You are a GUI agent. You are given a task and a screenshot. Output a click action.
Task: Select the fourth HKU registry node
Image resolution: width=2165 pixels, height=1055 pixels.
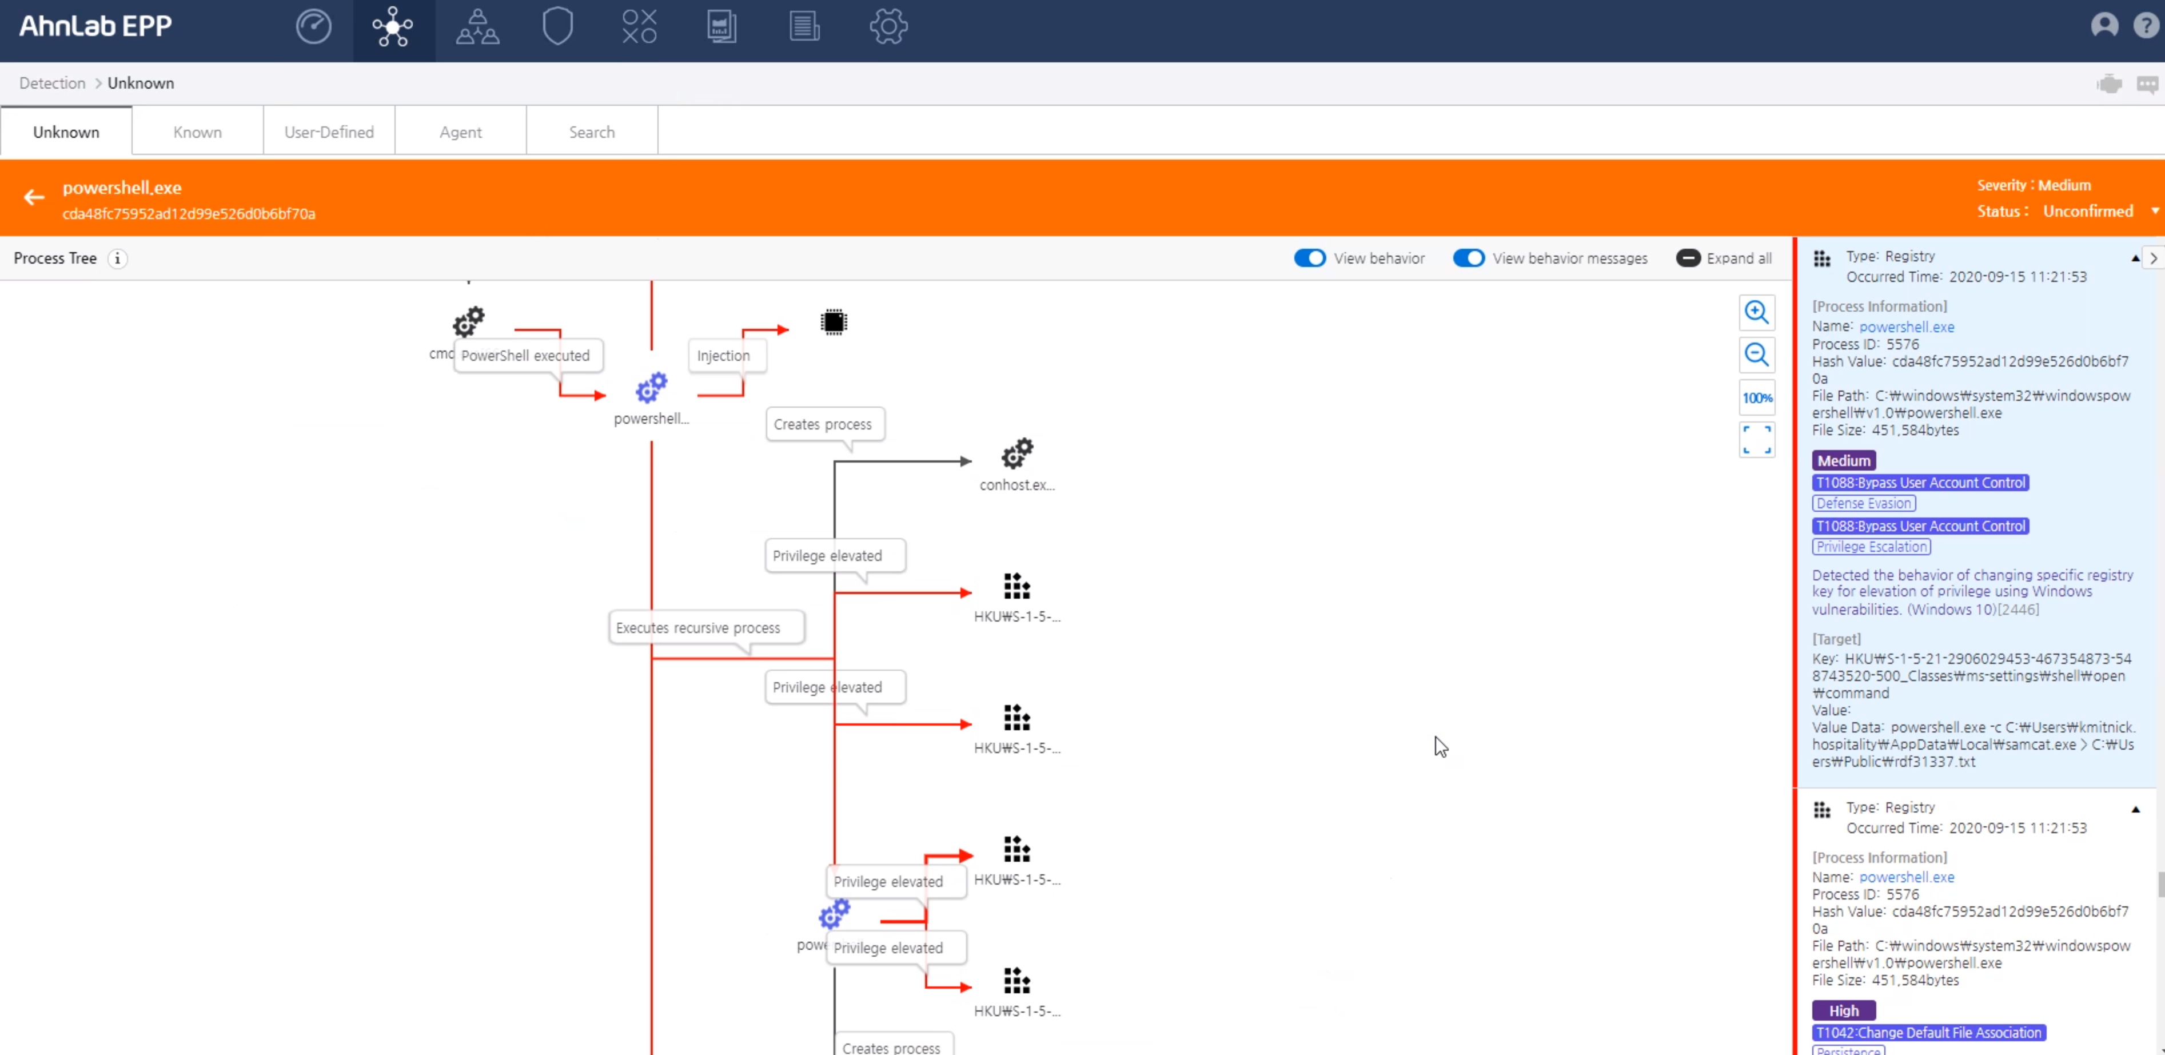pos(1016,980)
